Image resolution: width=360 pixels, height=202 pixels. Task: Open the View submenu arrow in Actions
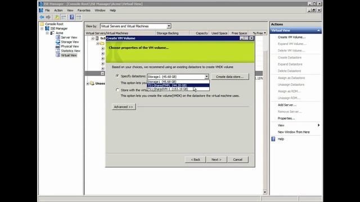pos(318,125)
